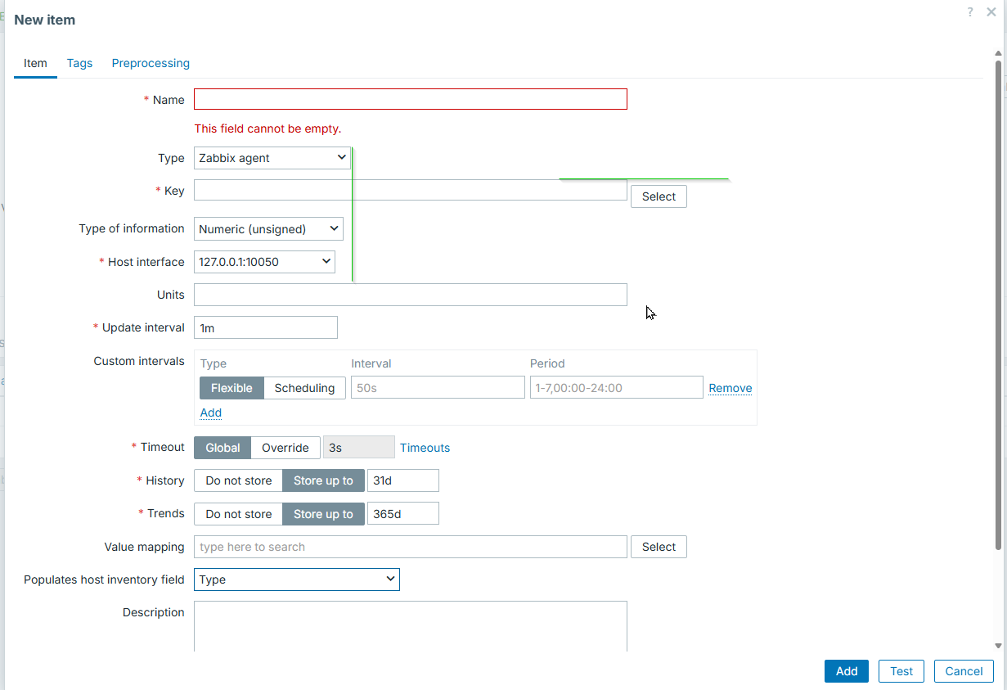Choose Override timeout option
Viewport: 1007px width, 690px height.
pyautogui.click(x=285, y=448)
